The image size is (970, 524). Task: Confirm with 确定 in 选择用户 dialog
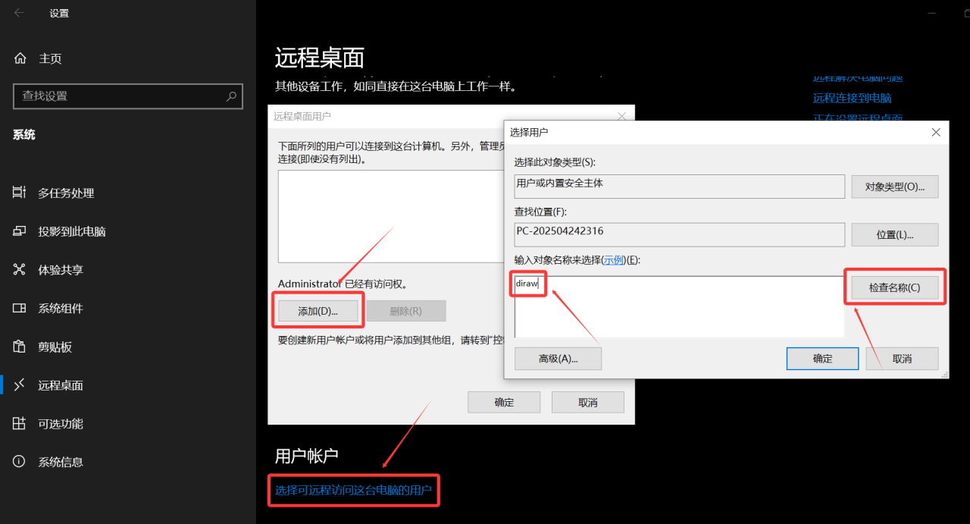[x=822, y=359]
